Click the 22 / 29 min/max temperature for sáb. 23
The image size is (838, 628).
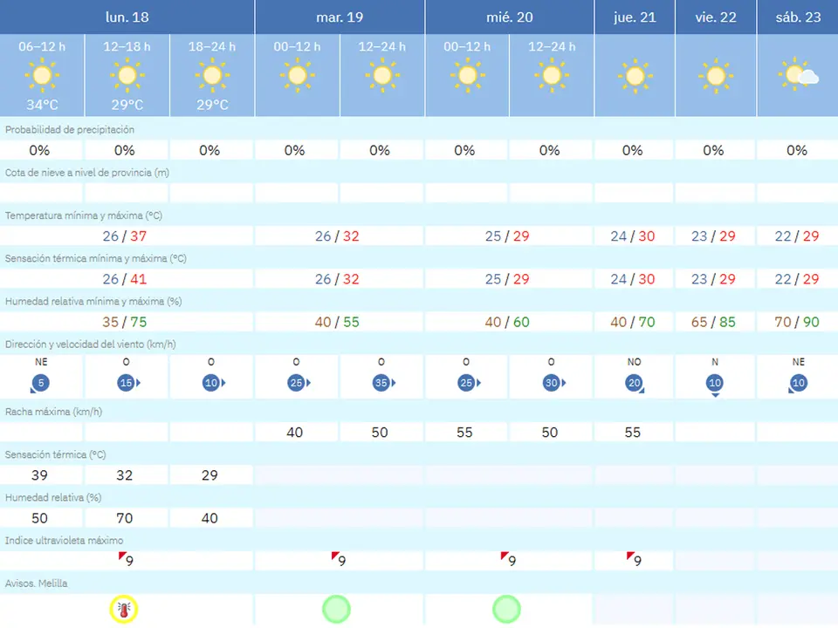[x=797, y=236]
